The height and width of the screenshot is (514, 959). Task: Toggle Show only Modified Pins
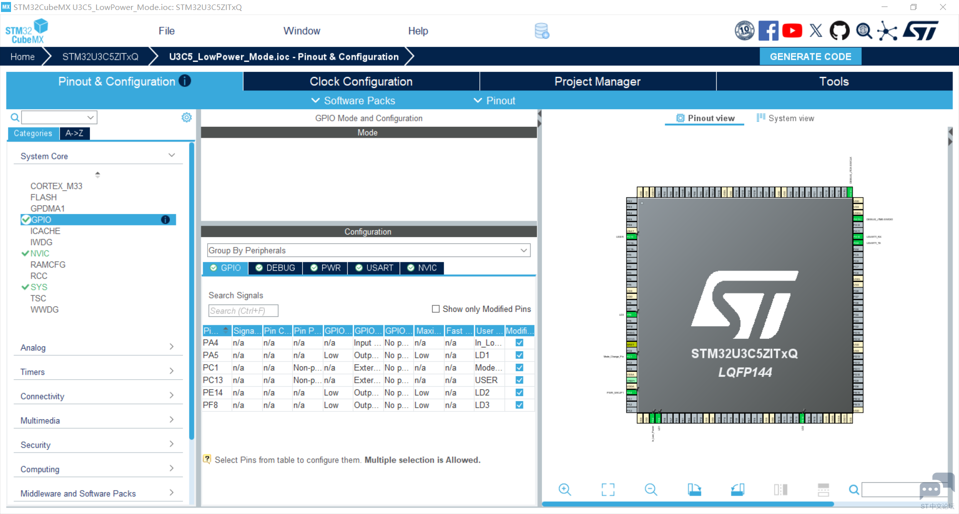point(436,309)
